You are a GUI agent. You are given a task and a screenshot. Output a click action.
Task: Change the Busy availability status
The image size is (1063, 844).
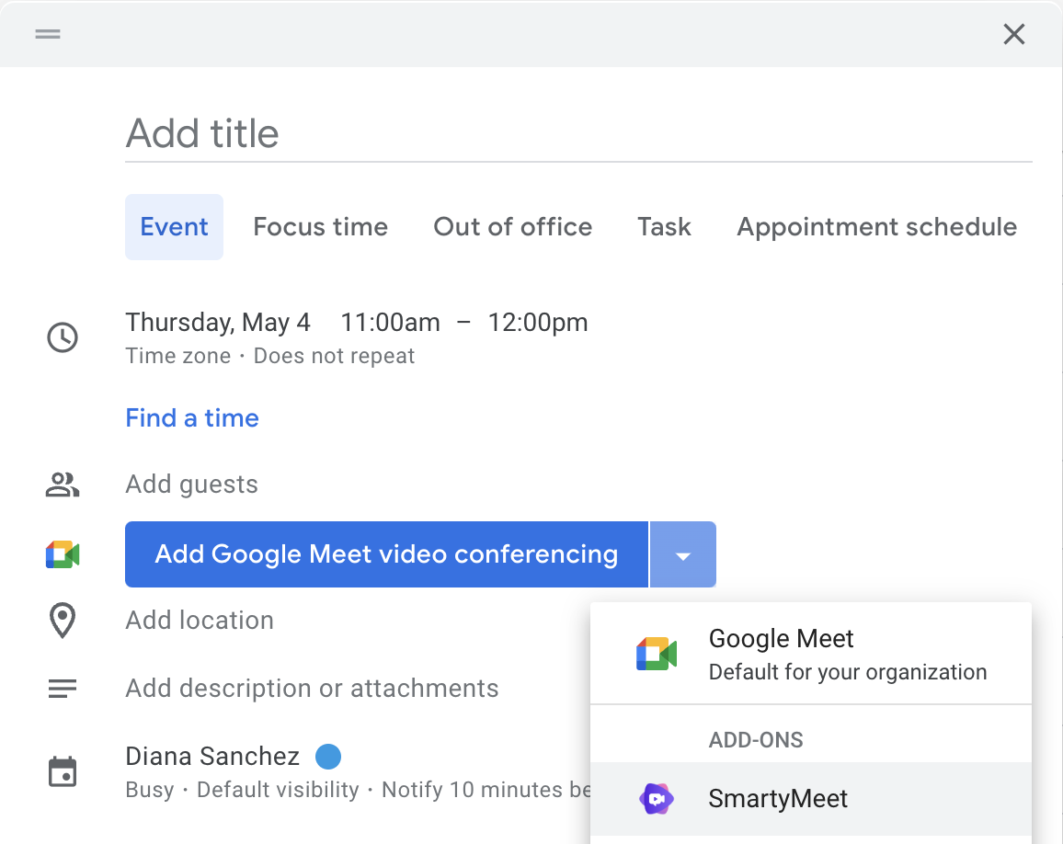(150, 790)
